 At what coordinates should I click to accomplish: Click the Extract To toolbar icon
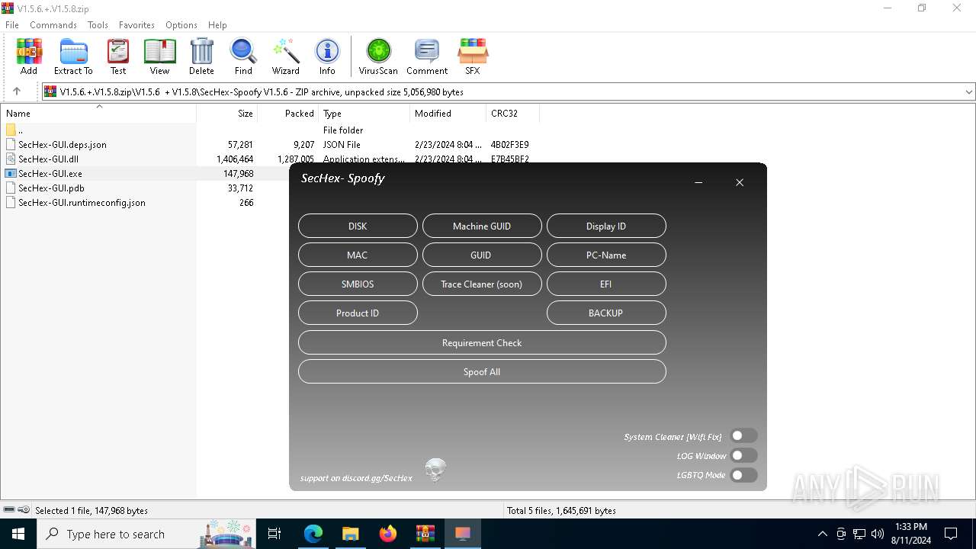pyautogui.click(x=73, y=57)
